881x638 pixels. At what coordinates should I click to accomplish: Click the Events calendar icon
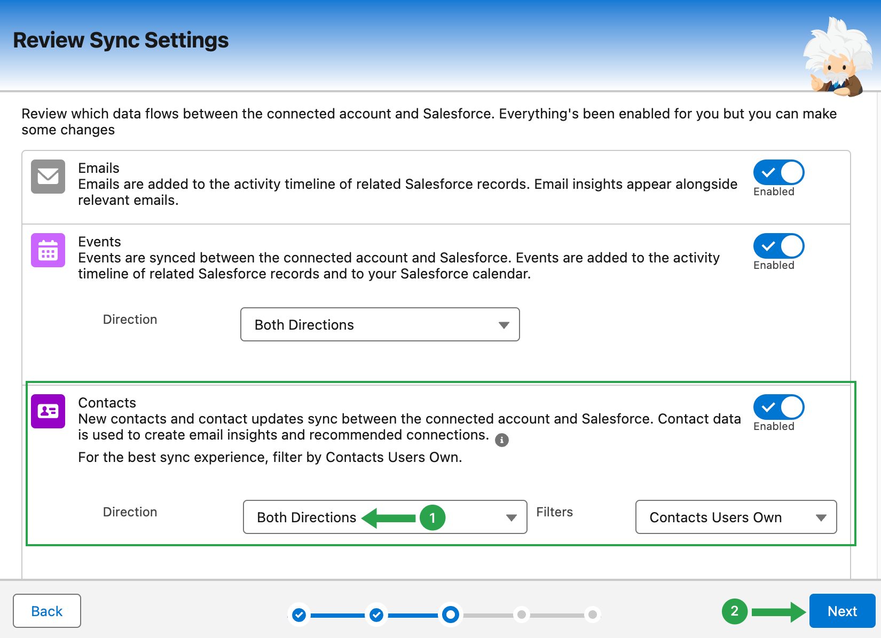point(48,250)
